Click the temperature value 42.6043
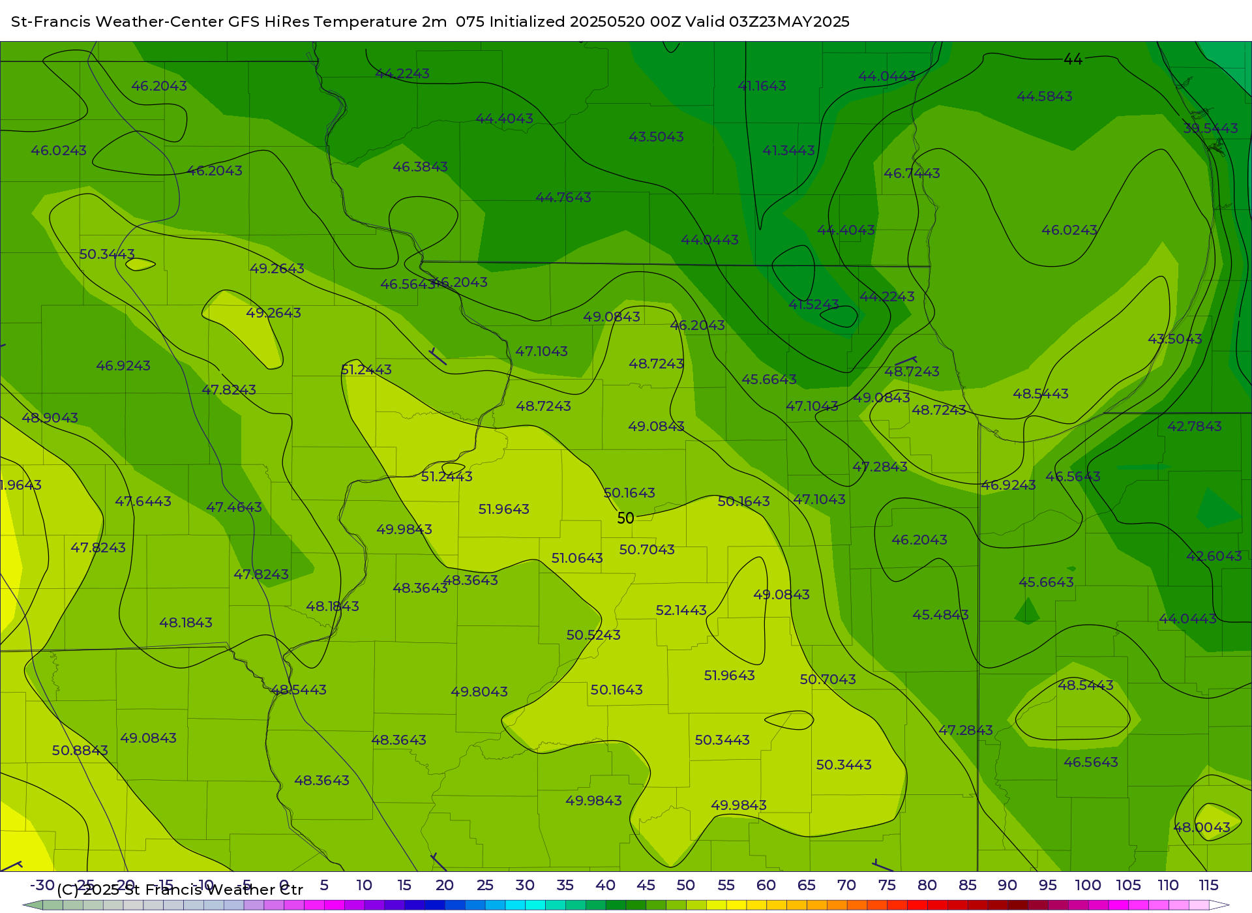Viewport: 1252px width, 913px height. (x=1214, y=556)
